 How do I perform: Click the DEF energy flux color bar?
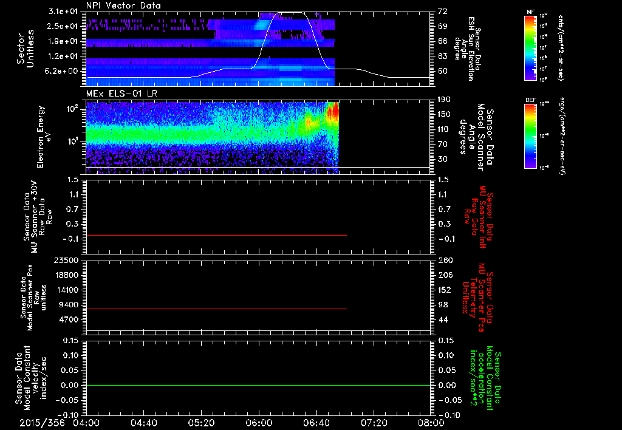pos(531,136)
